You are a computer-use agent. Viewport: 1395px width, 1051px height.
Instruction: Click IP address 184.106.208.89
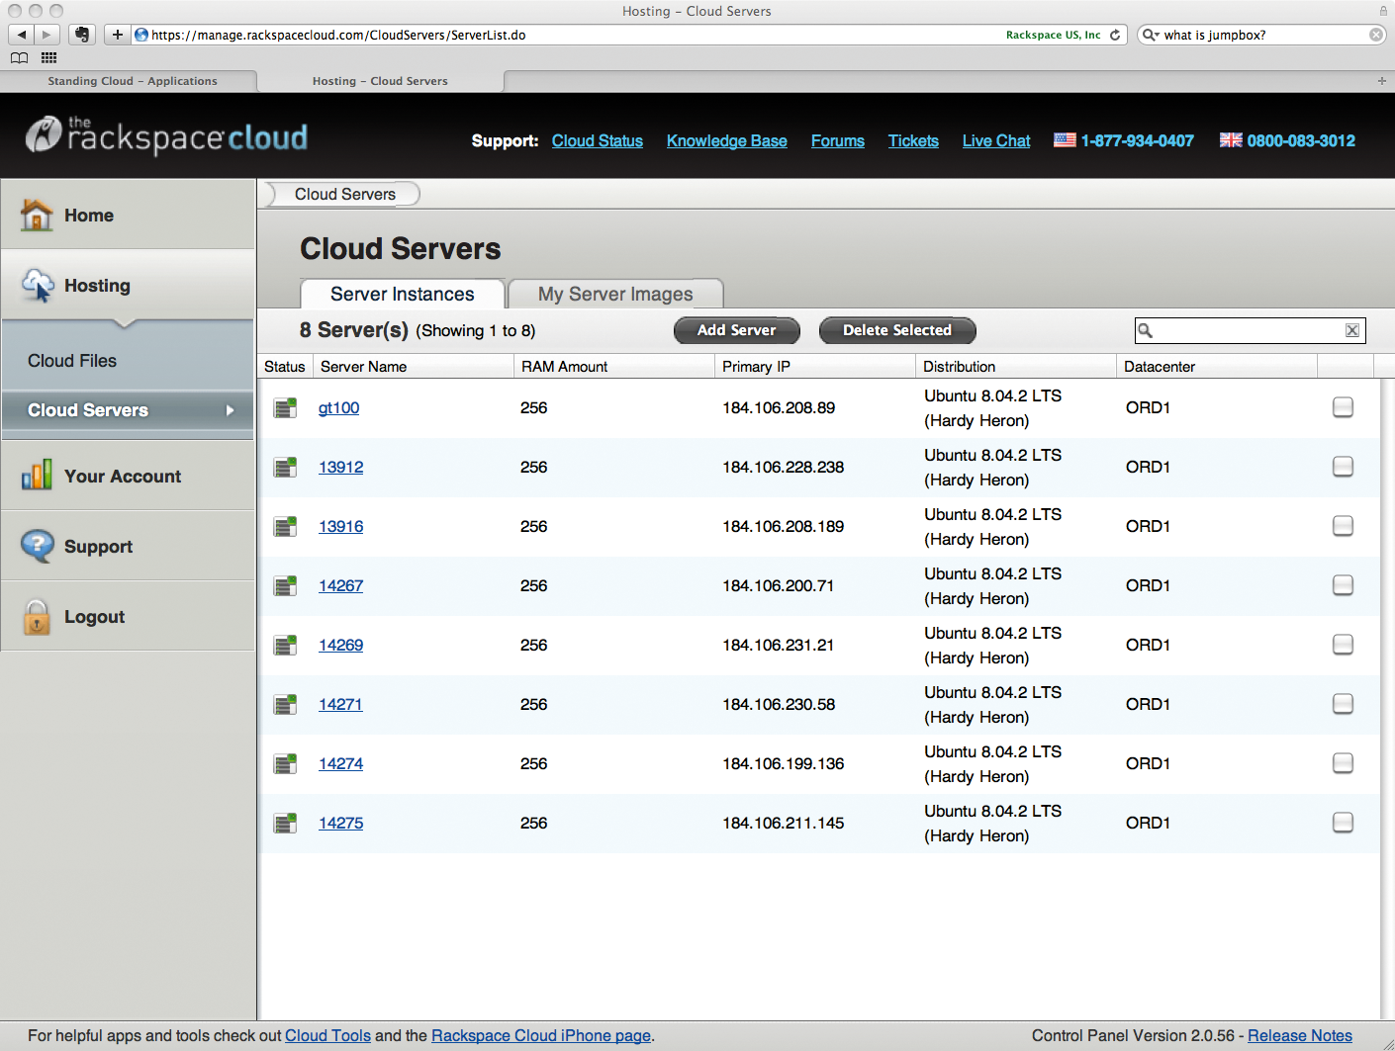[779, 407]
